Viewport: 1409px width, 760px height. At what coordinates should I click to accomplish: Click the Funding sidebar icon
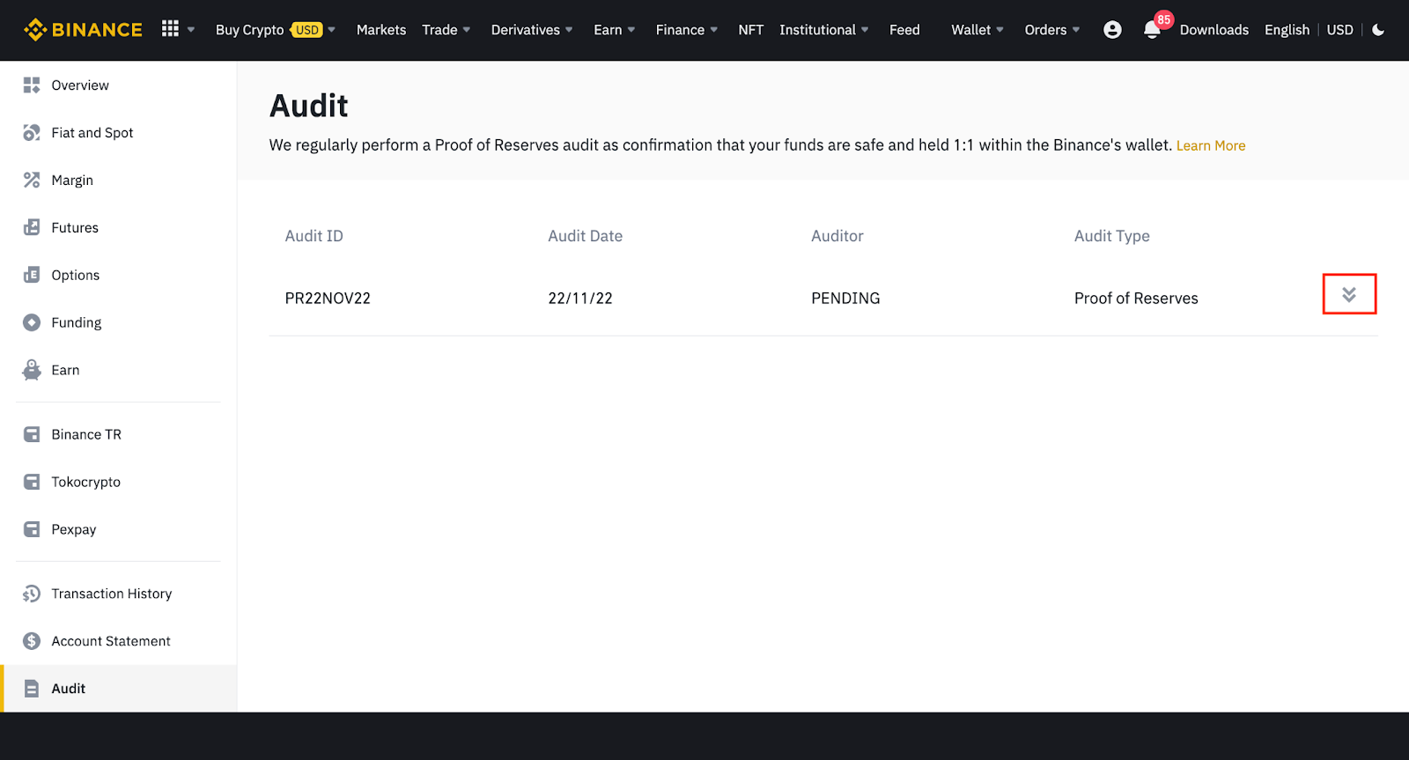[x=32, y=322]
